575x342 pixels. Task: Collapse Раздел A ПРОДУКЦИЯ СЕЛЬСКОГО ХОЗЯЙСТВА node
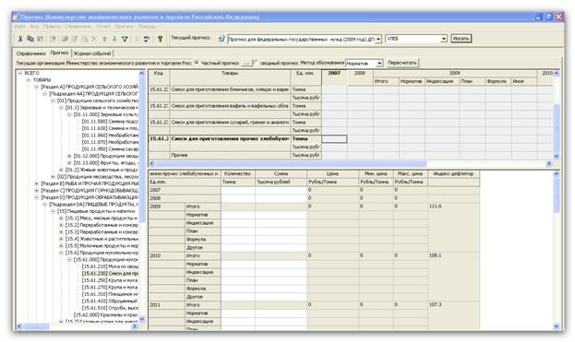[x=36, y=87]
